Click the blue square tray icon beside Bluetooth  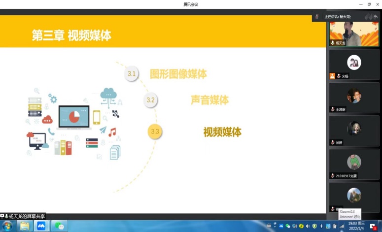tap(328, 226)
